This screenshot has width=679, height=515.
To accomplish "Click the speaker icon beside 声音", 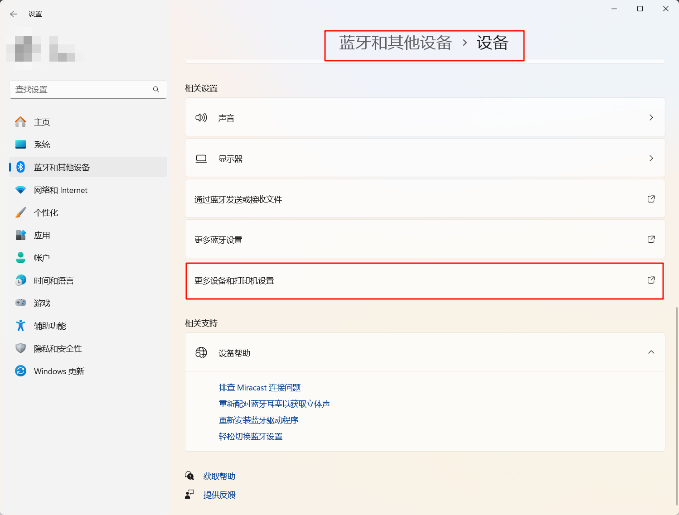I will [x=201, y=118].
